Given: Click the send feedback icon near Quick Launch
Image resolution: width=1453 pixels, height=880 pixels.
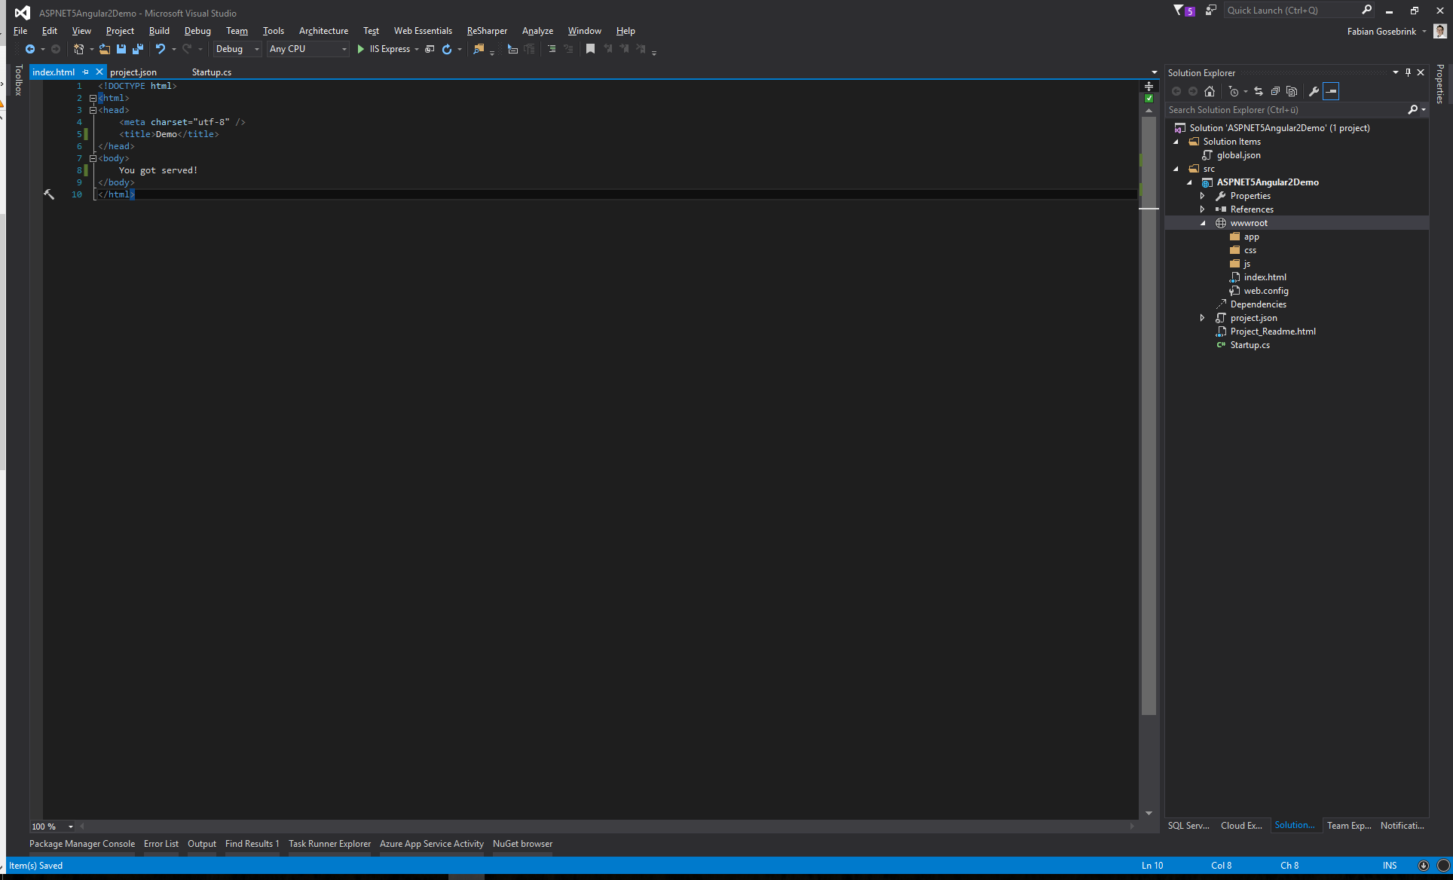Looking at the screenshot, I should point(1210,11).
